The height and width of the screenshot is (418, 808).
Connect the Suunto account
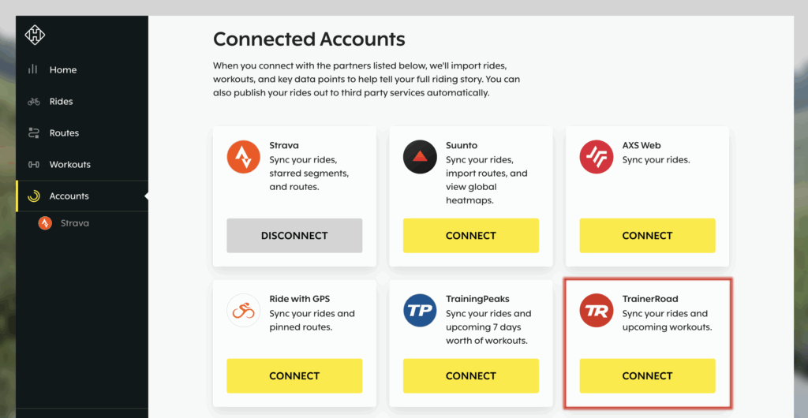[x=471, y=236]
